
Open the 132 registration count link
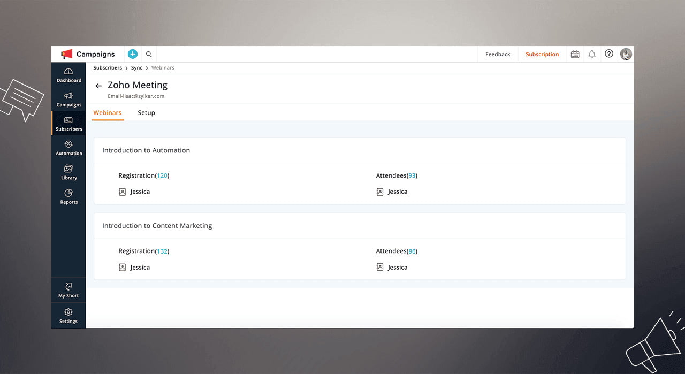(162, 251)
